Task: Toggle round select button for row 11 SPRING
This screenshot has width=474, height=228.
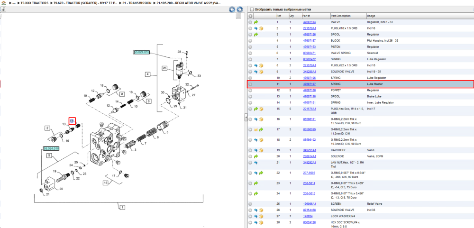Action: coord(250,84)
